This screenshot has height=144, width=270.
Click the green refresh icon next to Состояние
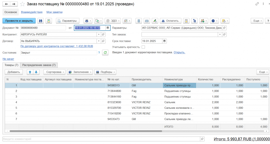coord(105,53)
